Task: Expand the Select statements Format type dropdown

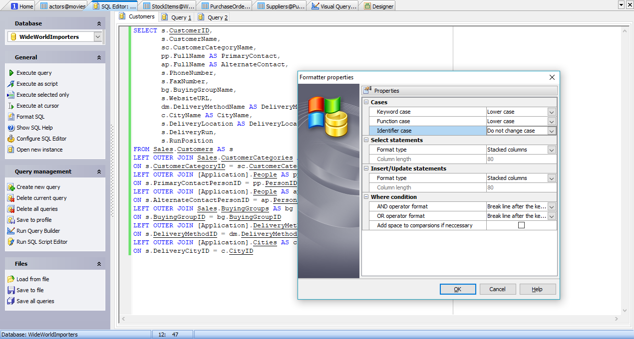Action: coord(551,150)
